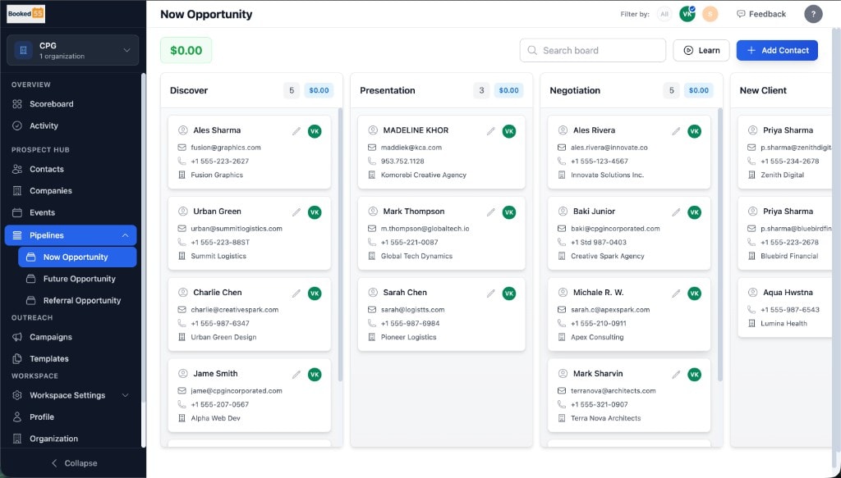Open the CPG organization switcher
841x478 pixels.
click(x=72, y=50)
